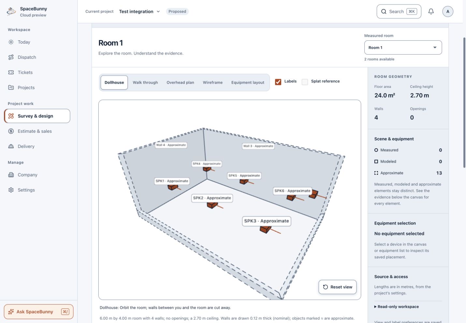
Task: Click the page vertical scrollbar
Action: pyautogui.click(x=464, y=102)
